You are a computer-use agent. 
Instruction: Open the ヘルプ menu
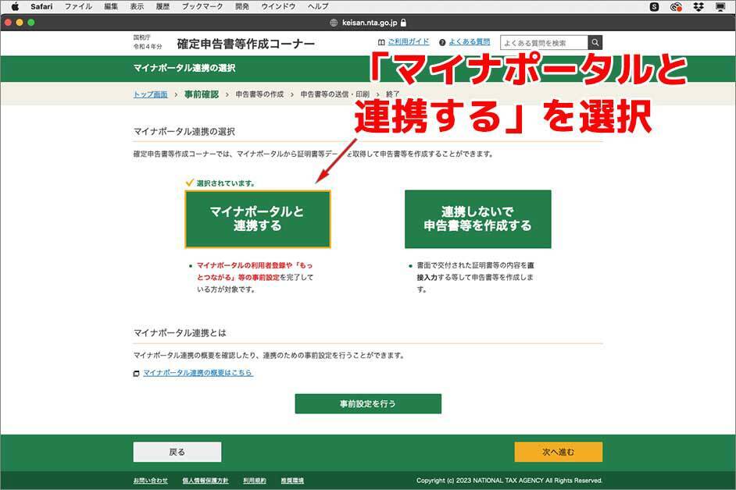318,6
